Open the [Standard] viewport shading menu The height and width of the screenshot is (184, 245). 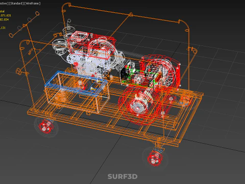(16, 4)
